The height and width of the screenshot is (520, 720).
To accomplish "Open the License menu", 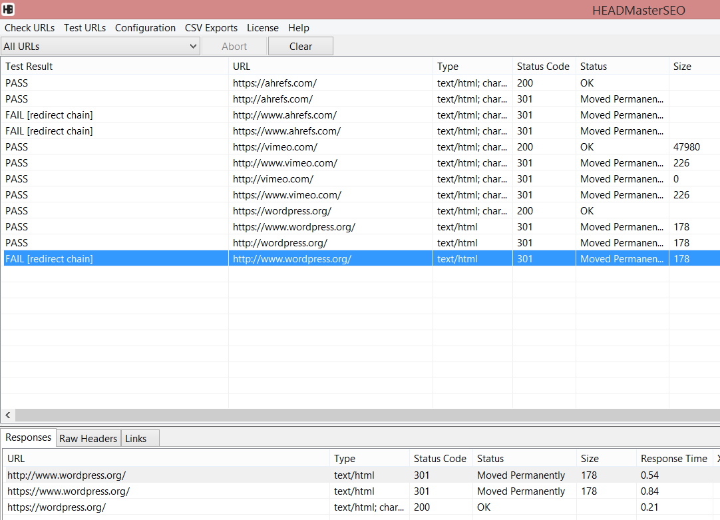I will (x=263, y=28).
